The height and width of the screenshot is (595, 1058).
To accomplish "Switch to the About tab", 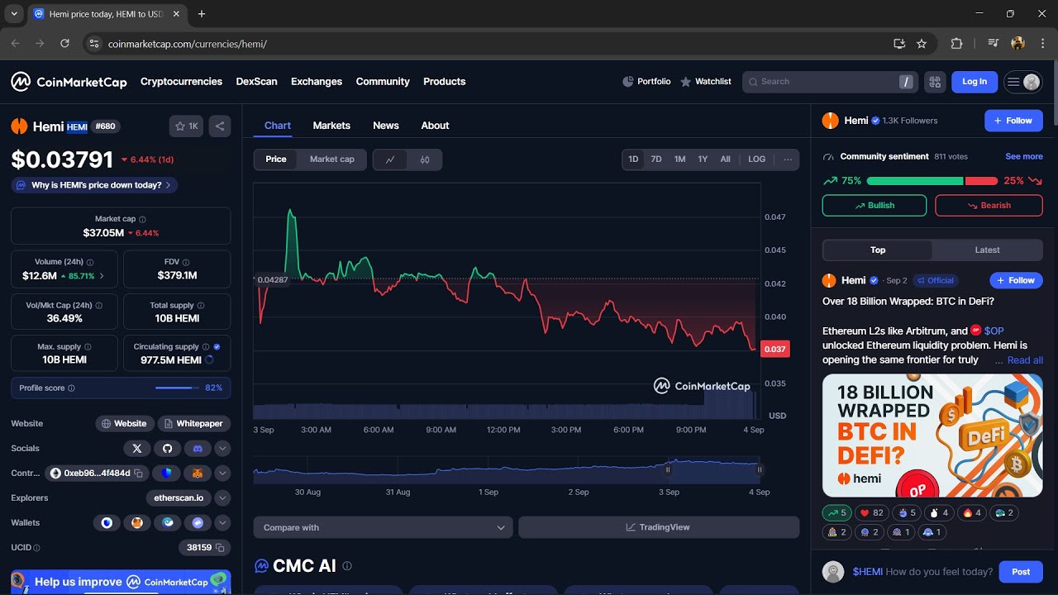I will point(435,126).
